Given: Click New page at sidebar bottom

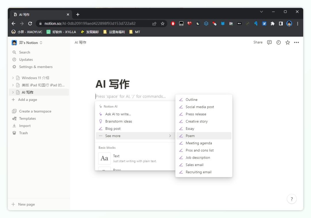Looking at the screenshot, I should click(x=26, y=204).
